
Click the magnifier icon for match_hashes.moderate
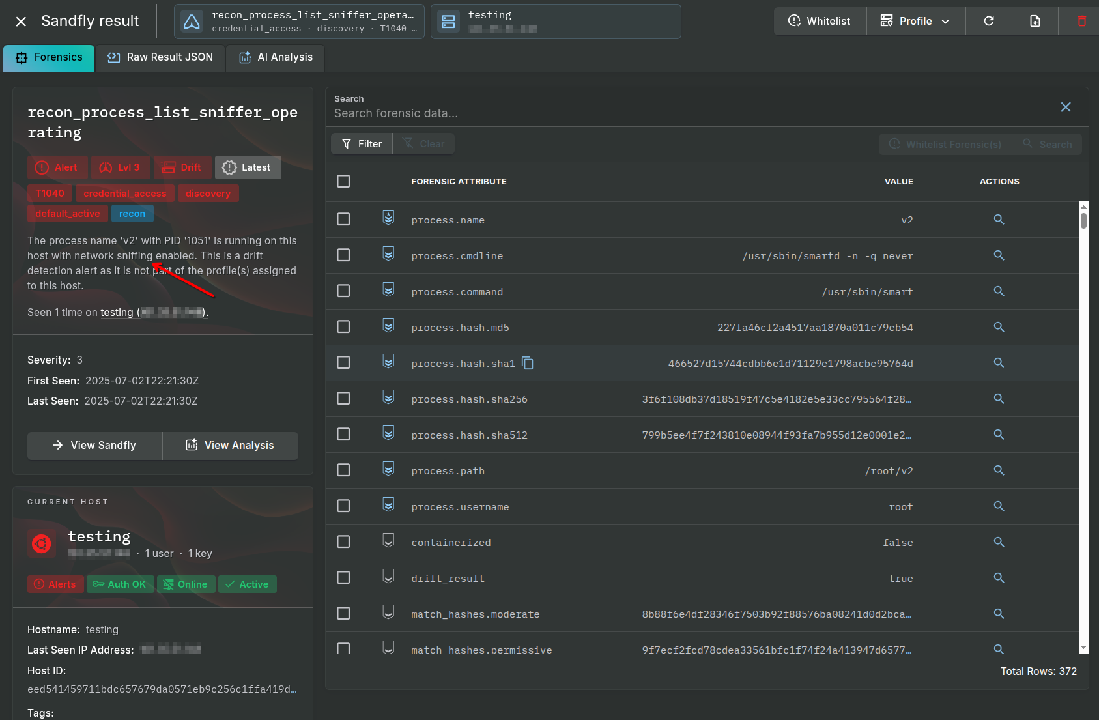999,614
